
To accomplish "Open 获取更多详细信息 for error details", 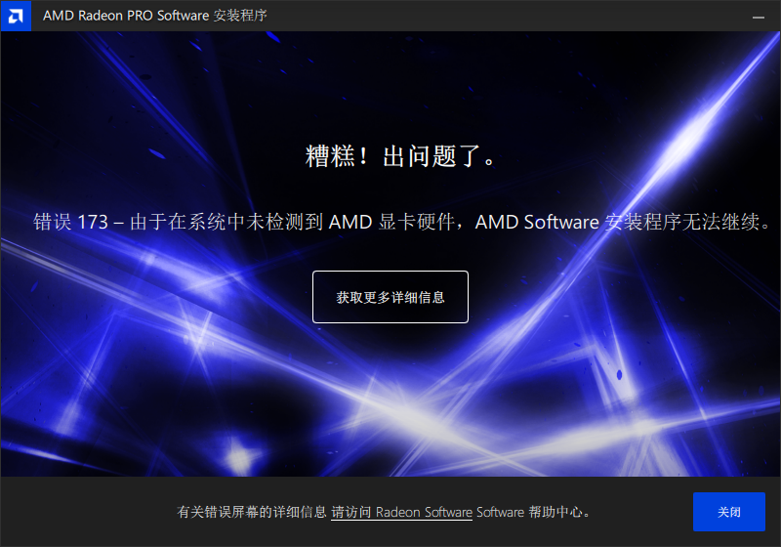I will pyautogui.click(x=390, y=297).
